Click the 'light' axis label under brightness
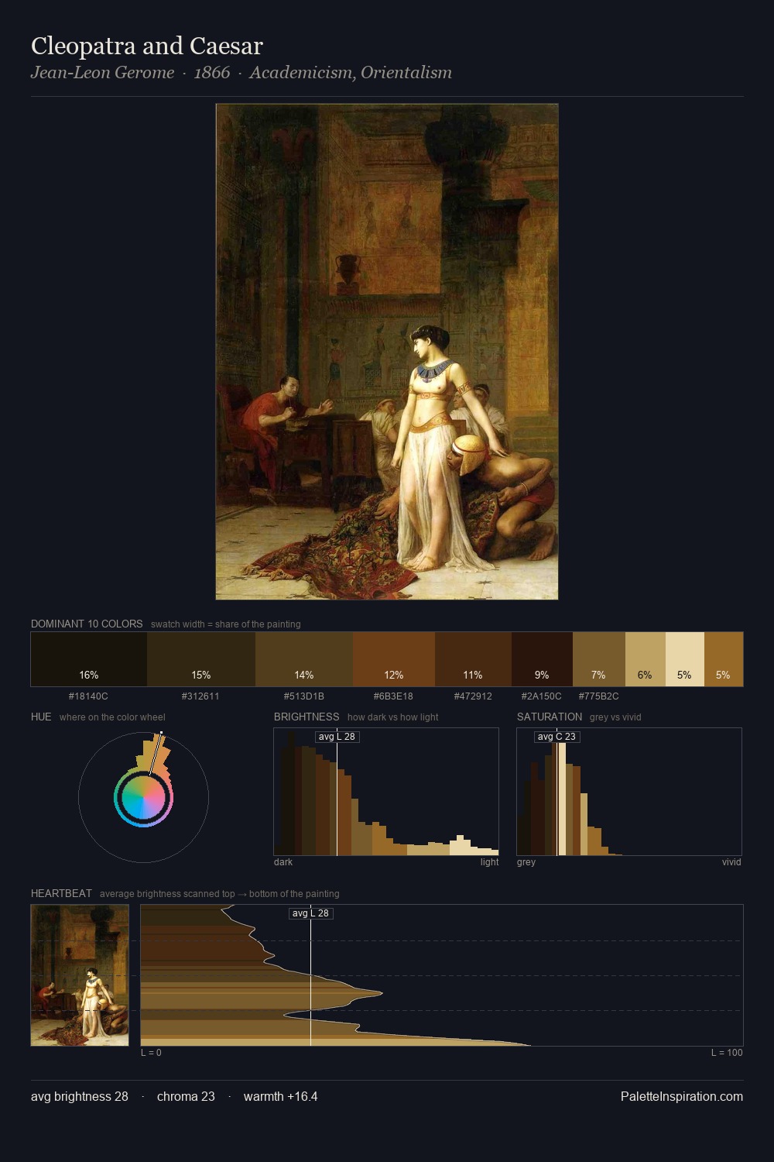Screen dimensions: 774x1162 (x=490, y=862)
